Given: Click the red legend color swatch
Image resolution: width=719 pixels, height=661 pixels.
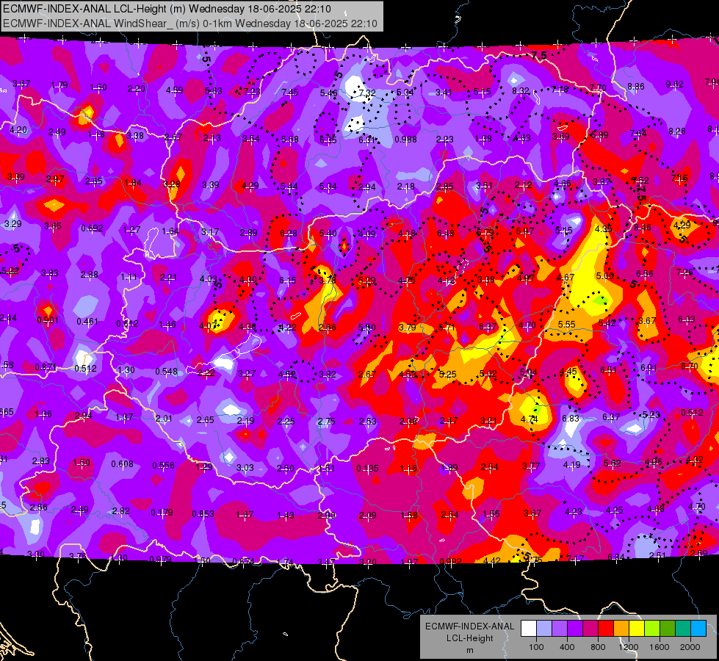Looking at the screenshot, I should point(606,628).
